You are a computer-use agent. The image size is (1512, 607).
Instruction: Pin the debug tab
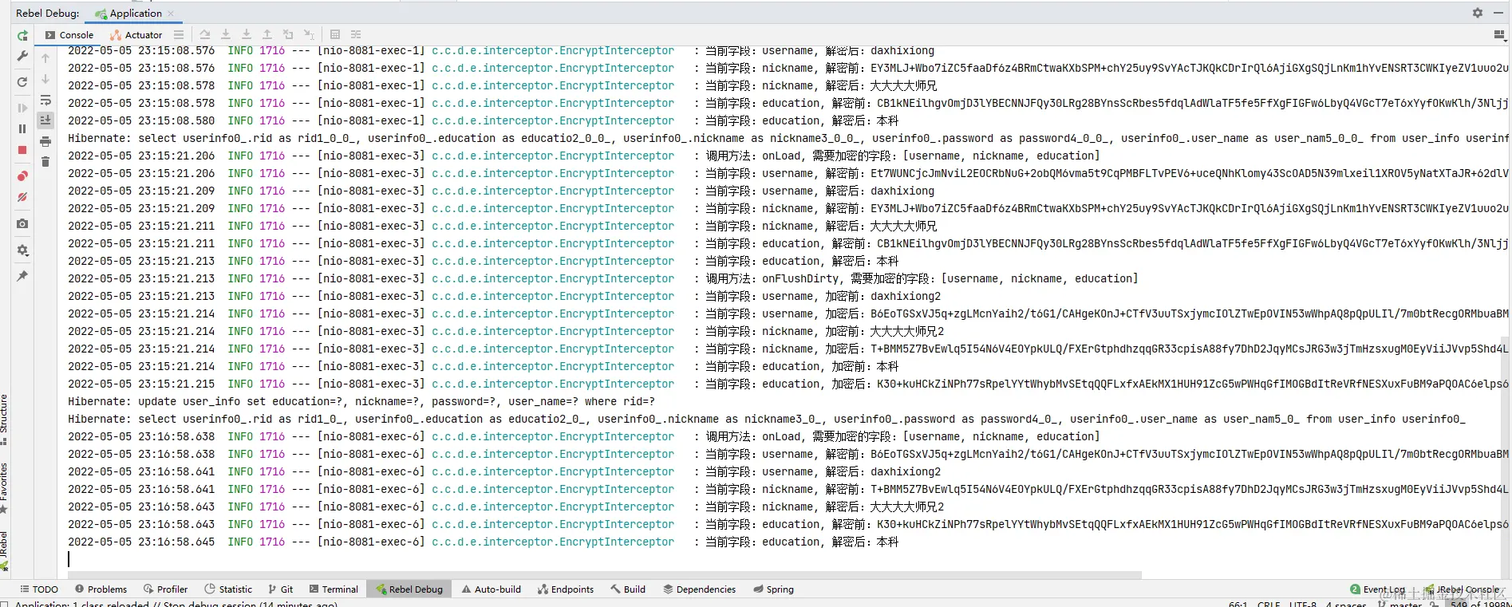pyautogui.click(x=22, y=276)
